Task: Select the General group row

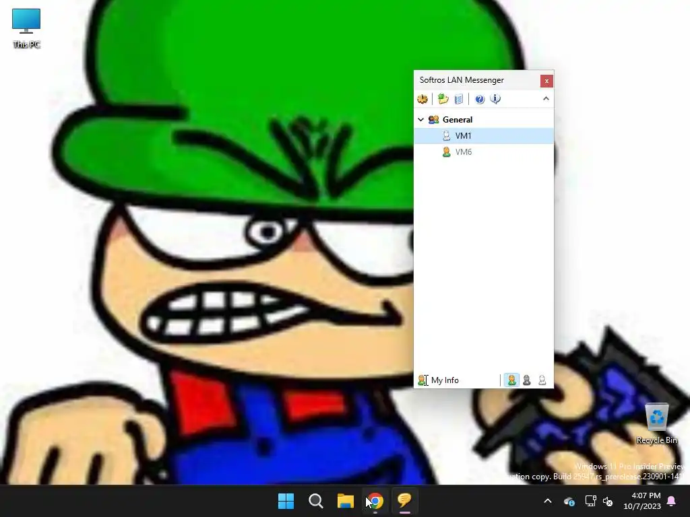Action: click(x=484, y=120)
